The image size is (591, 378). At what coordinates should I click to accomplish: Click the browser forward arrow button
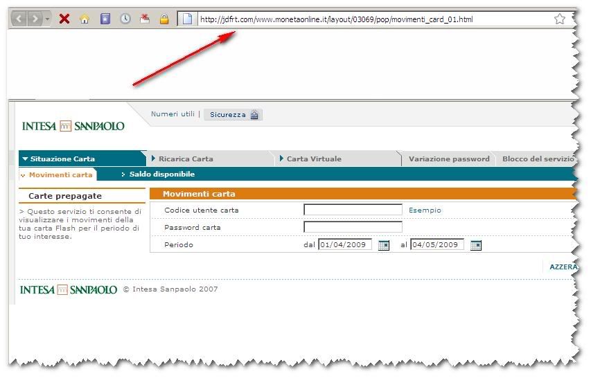click(34, 19)
